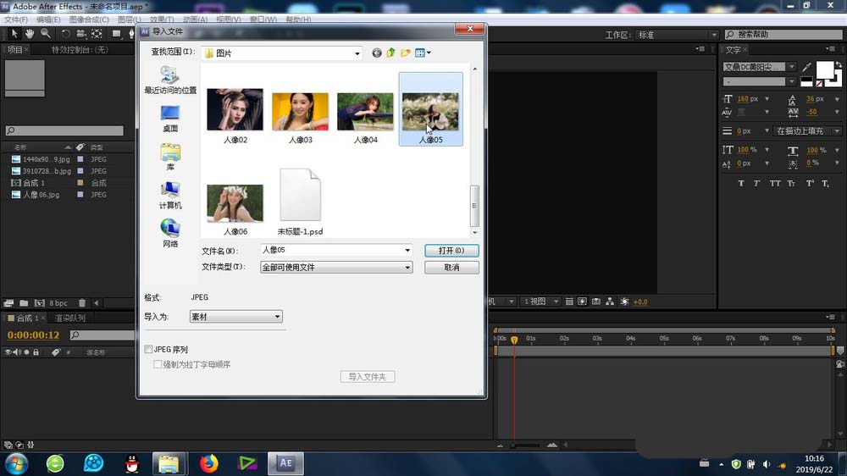The width and height of the screenshot is (847, 476).
Task: Open the 帮助(H) menu
Action: (298, 19)
